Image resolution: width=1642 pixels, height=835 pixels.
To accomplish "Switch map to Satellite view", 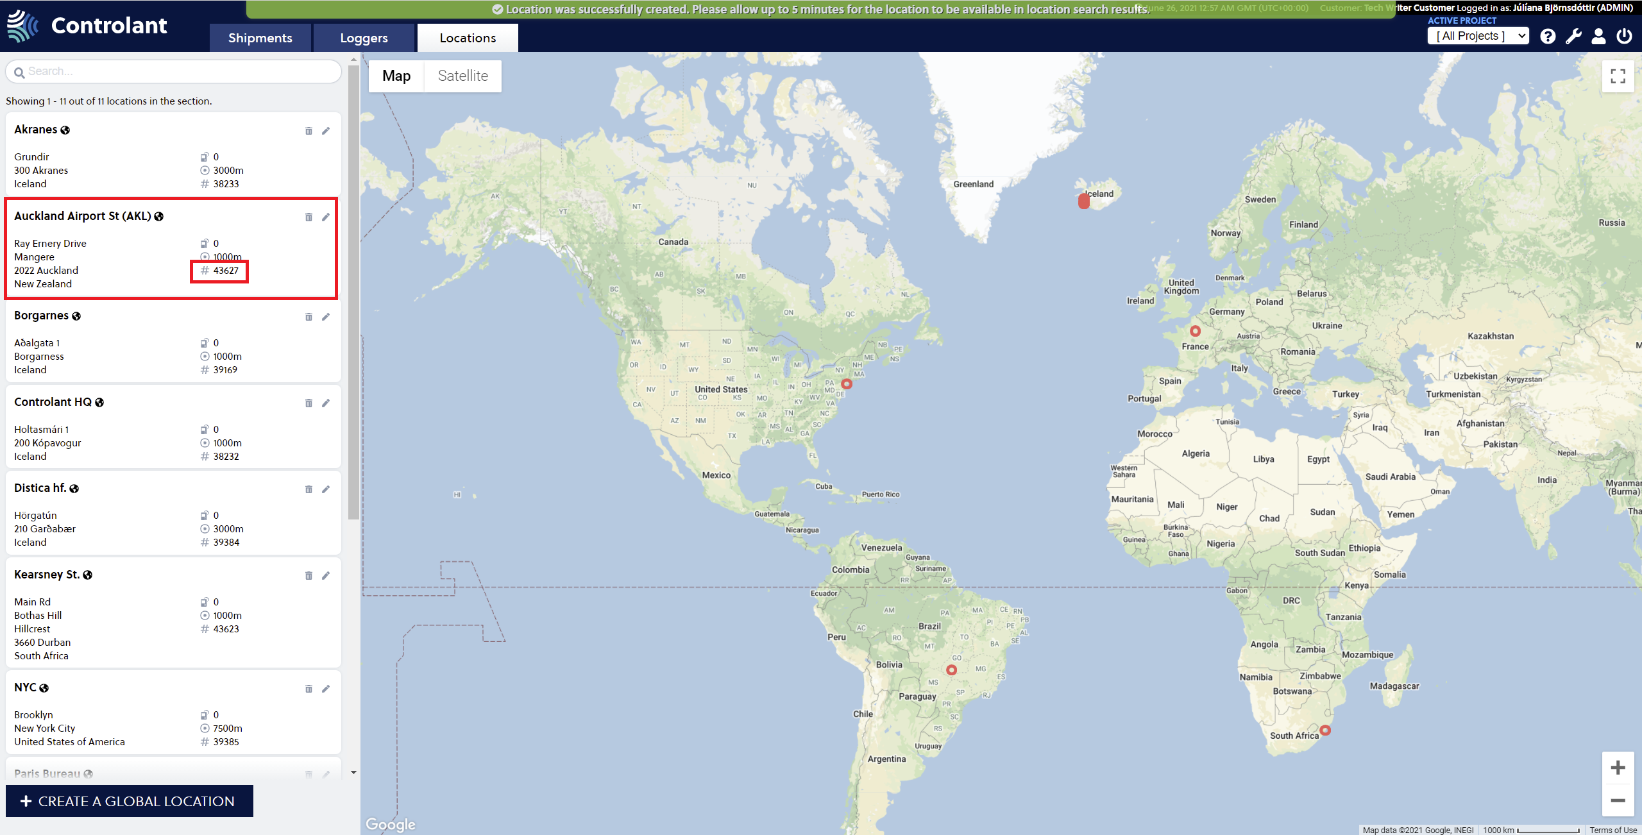I will click(462, 76).
